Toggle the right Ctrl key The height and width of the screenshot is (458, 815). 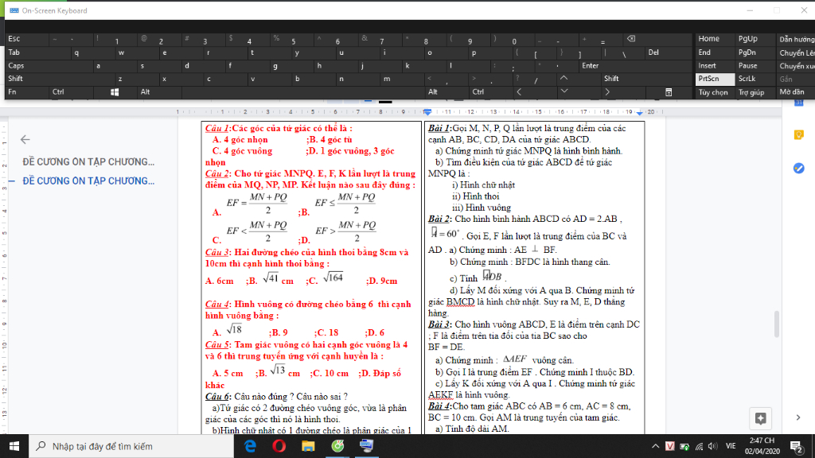pos(490,92)
